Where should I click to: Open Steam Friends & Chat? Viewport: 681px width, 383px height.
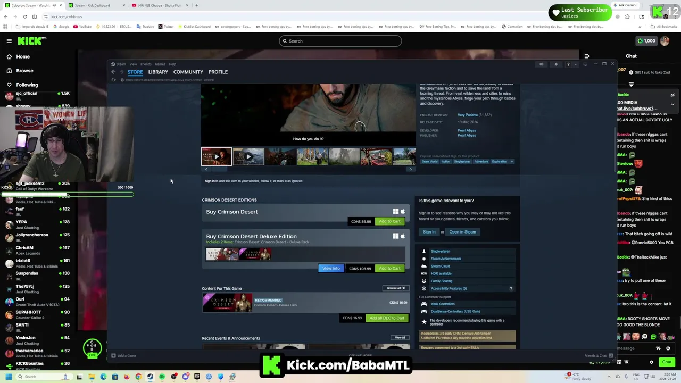[599, 355]
